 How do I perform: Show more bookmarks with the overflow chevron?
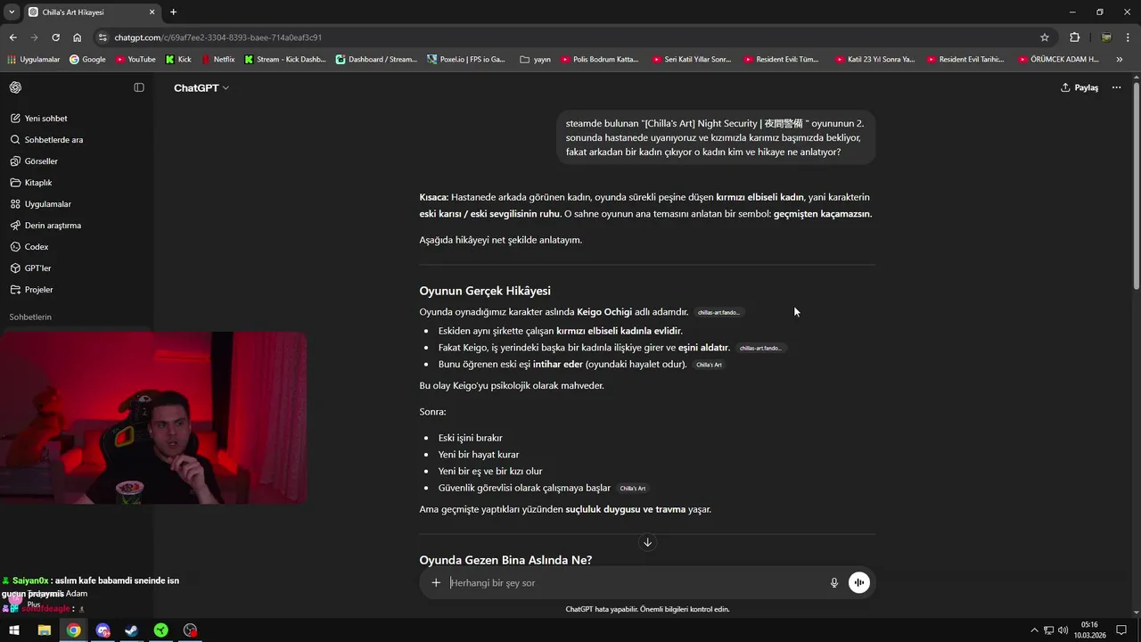click(x=1120, y=60)
